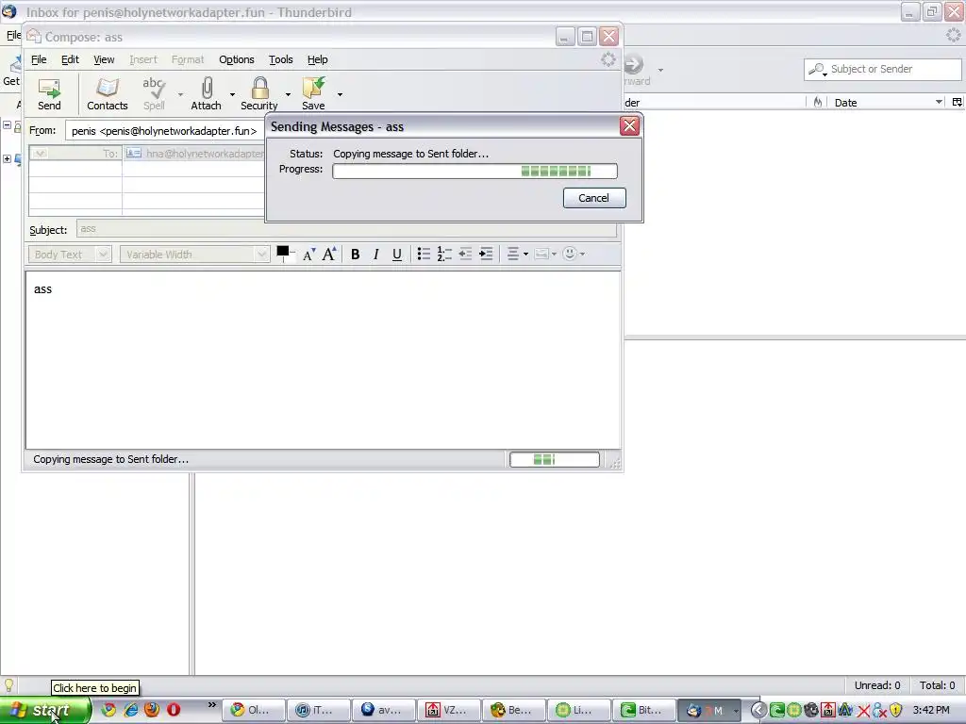Click the lightbulb status bar icon
Image resolution: width=966 pixels, height=724 pixels.
tap(8, 686)
